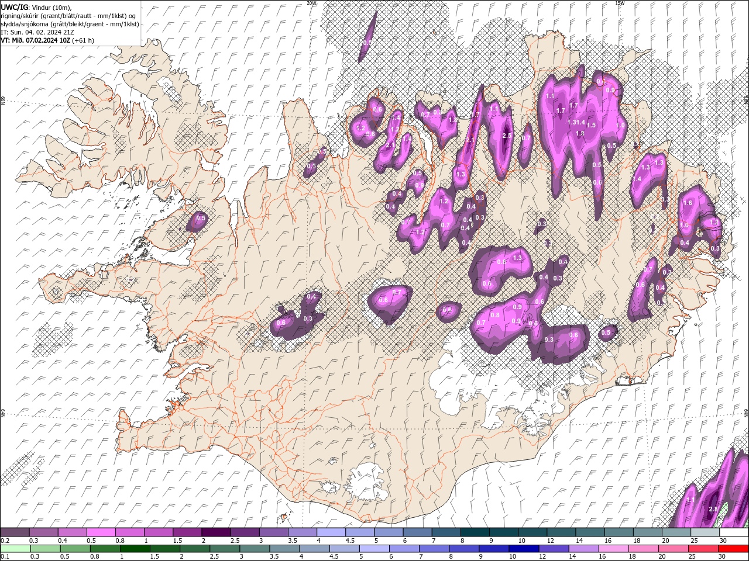
Task: Click the '20W' longitude label at top
Action: click(311, 3)
